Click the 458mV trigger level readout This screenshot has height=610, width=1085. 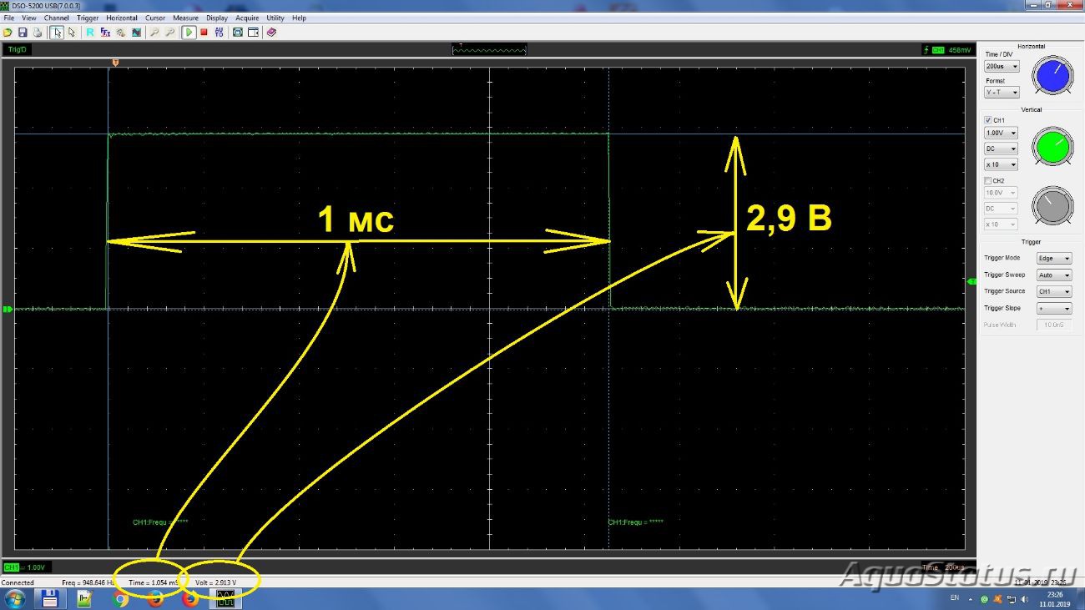959,50
